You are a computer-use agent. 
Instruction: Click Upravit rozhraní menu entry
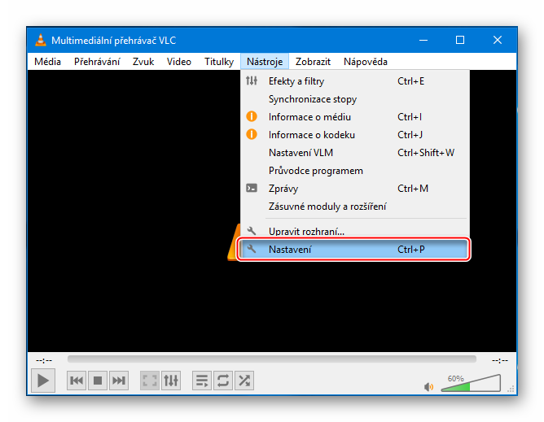306,232
